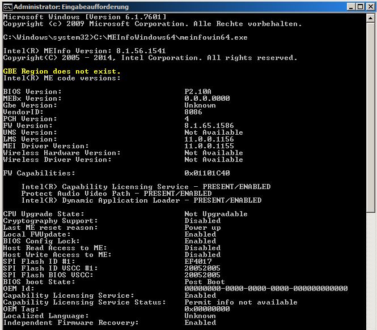
Task: Click 'Intel(R) Dynamic Application Loader' line
Action: (141, 200)
